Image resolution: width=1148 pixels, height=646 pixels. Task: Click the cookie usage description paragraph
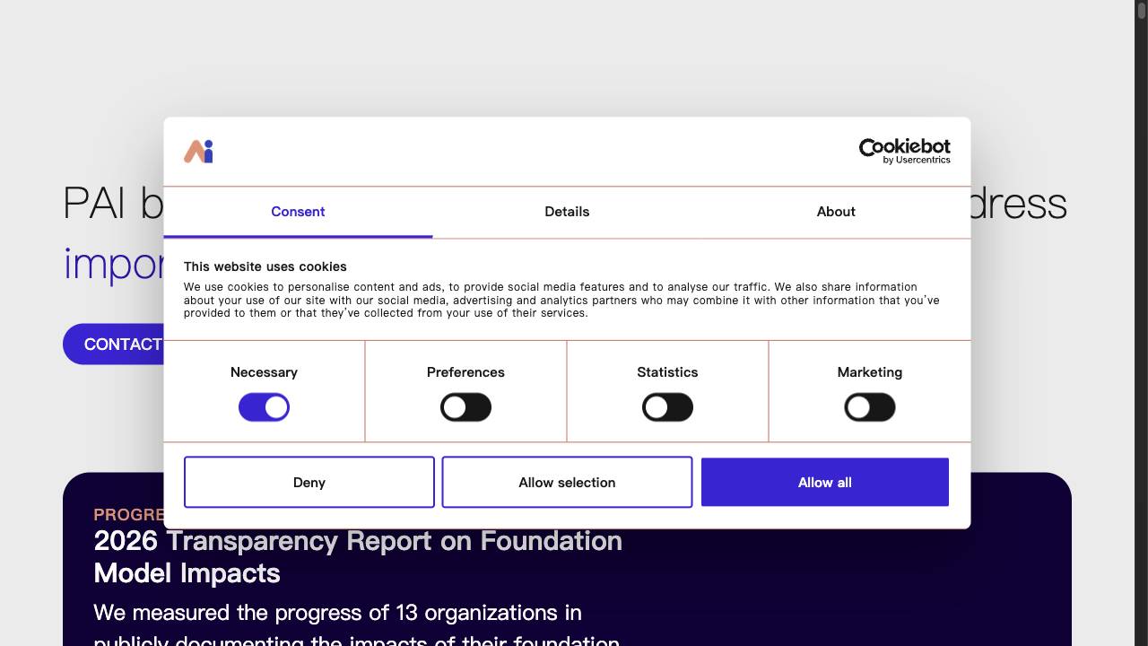(561, 300)
